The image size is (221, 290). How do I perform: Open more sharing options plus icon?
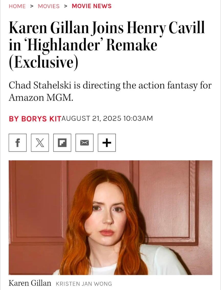107,143
